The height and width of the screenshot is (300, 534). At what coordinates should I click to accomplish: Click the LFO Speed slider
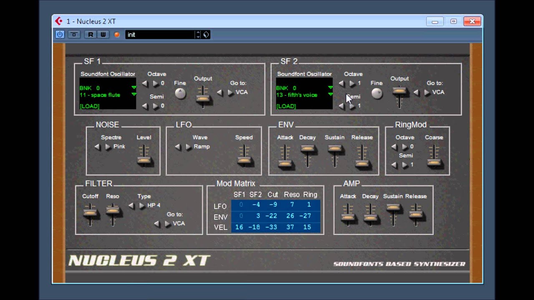244,160
